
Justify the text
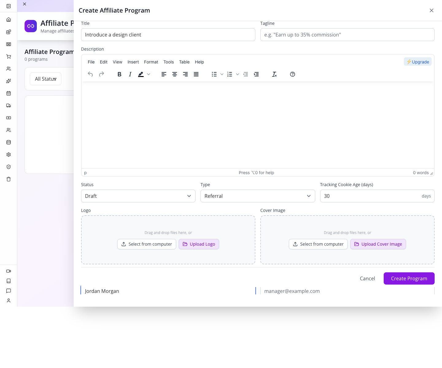196,74
